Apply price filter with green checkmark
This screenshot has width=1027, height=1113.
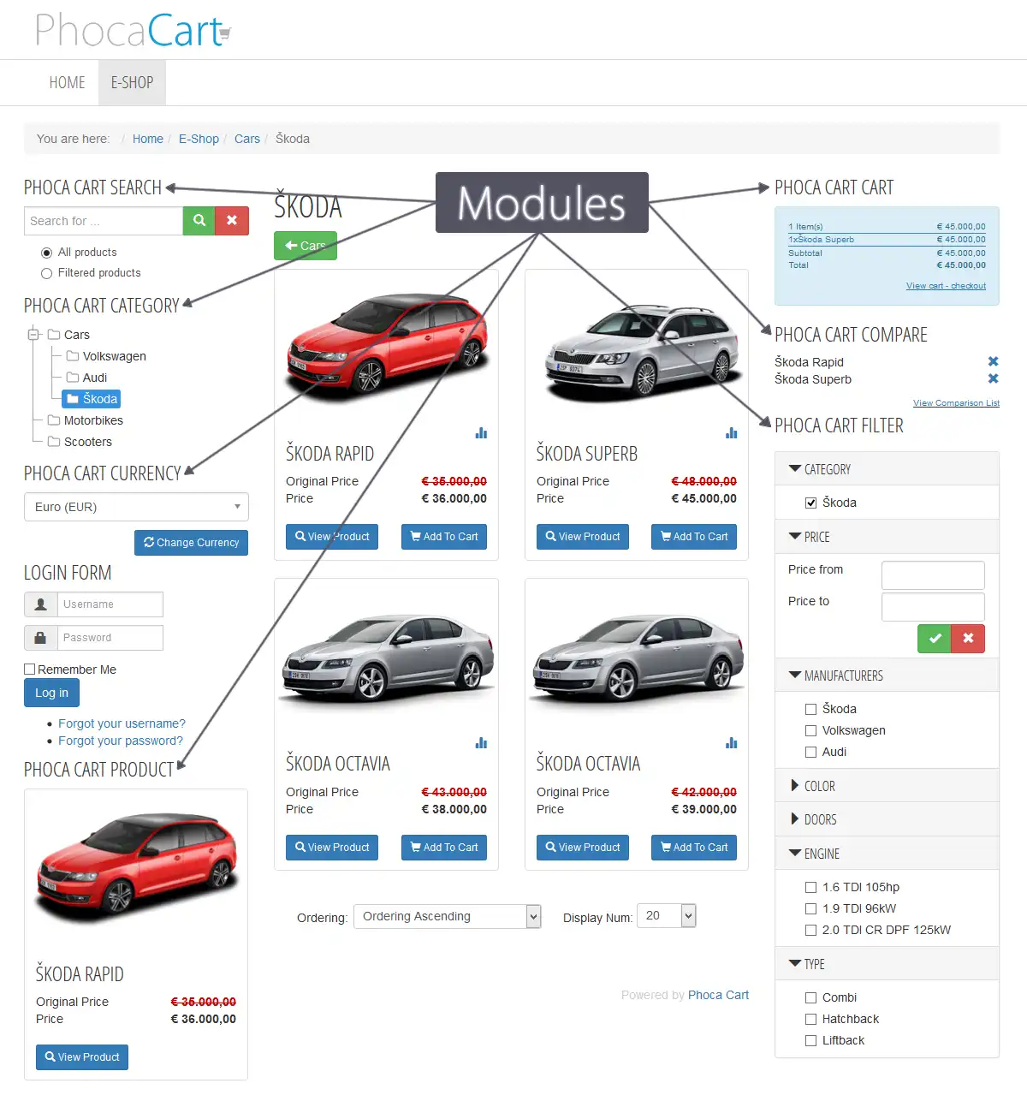(935, 639)
